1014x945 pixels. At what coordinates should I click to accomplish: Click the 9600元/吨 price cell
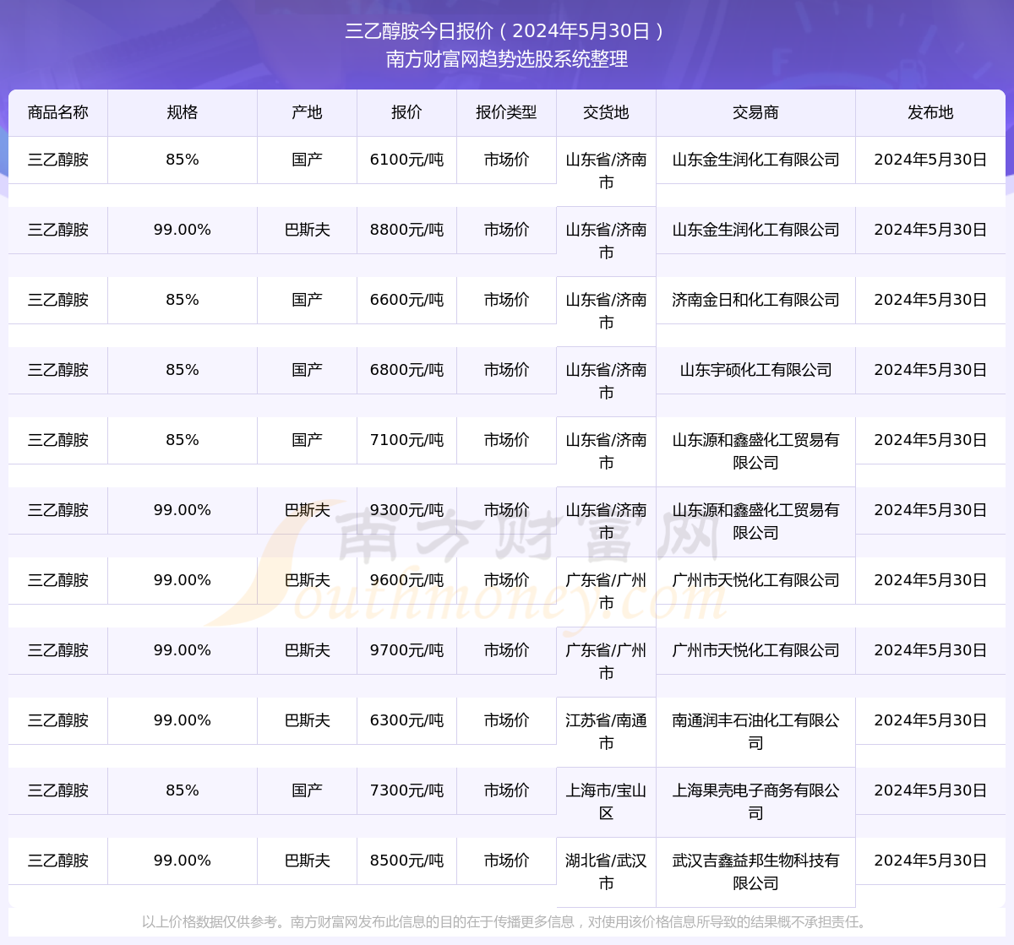point(406,580)
